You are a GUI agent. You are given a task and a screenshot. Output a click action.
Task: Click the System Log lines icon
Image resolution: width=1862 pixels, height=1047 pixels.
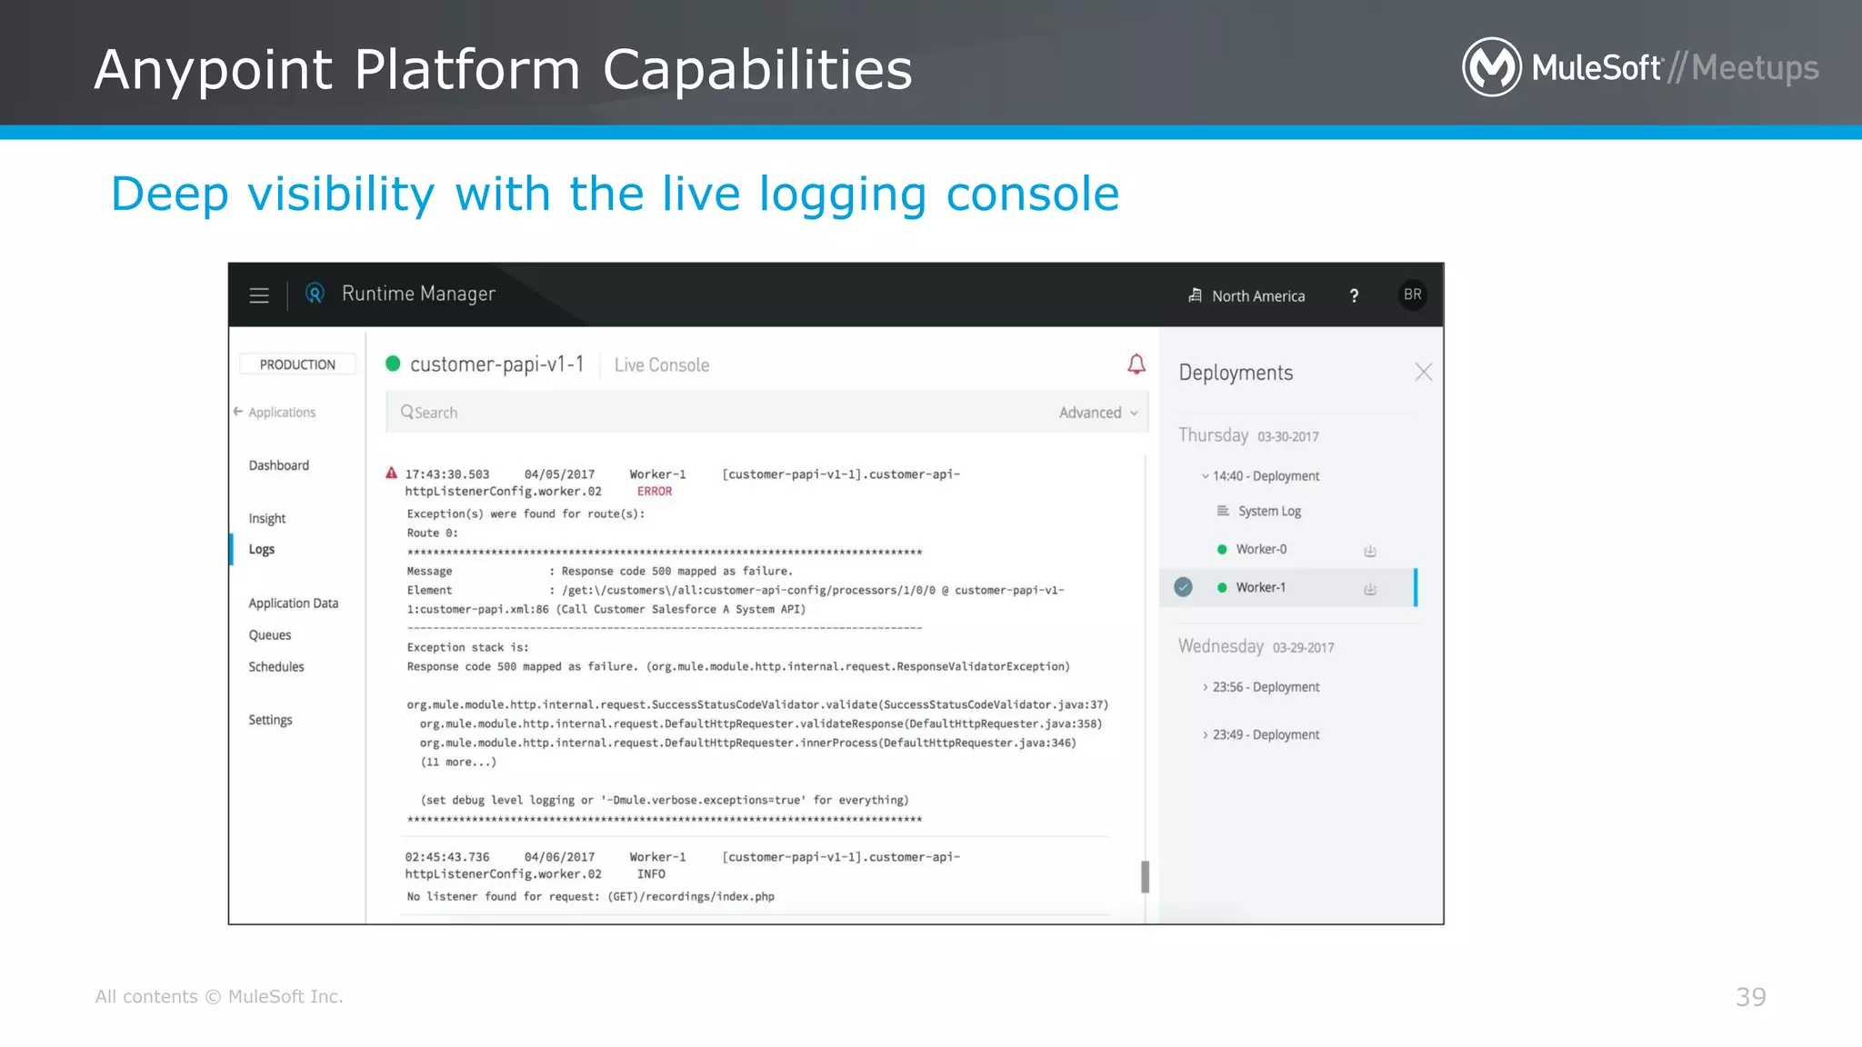click(1223, 511)
